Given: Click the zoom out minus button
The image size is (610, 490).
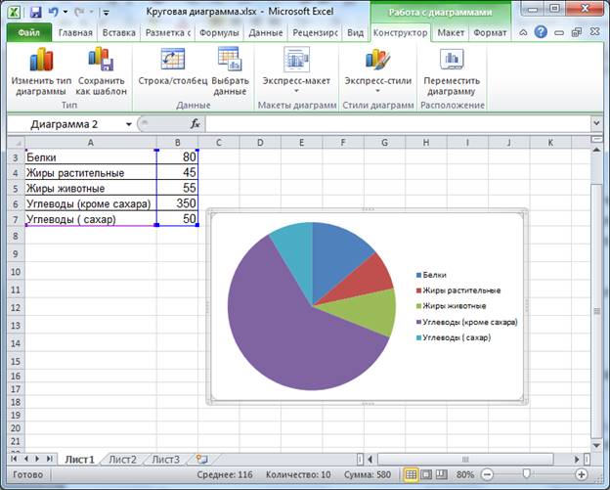Looking at the screenshot, I should pos(487,474).
